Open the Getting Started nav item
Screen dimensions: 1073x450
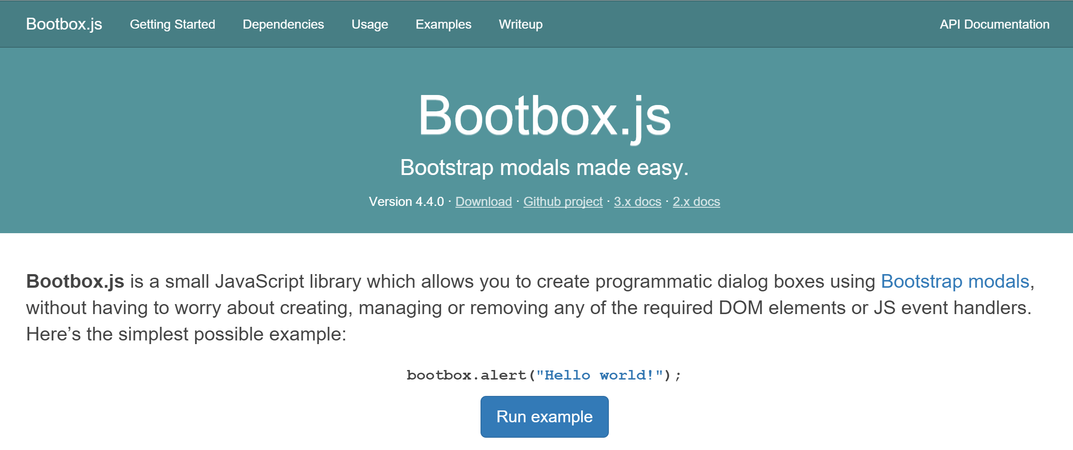(172, 24)
